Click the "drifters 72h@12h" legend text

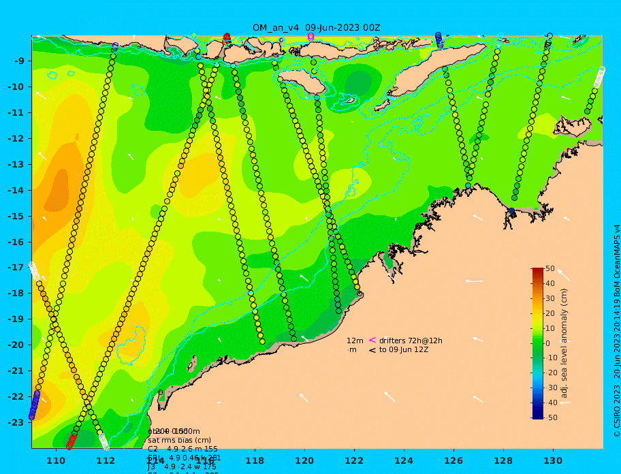pos(411,341)
